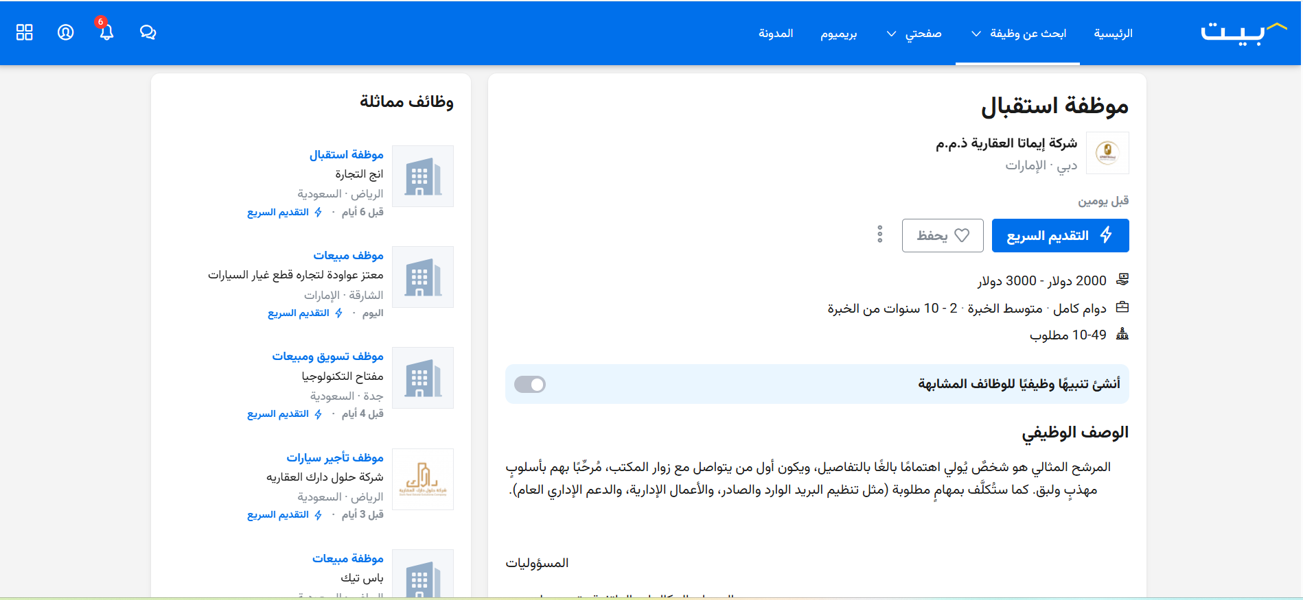
Task: Save the job with يحفظ button
Action: pyautogui.click(x=943, y=236)
